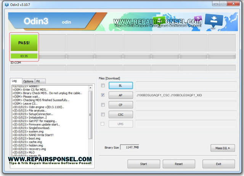This screenshot has width=244, height=176.
Task: Tick the CSC file checkbox
Action: (x=103, y=114)
